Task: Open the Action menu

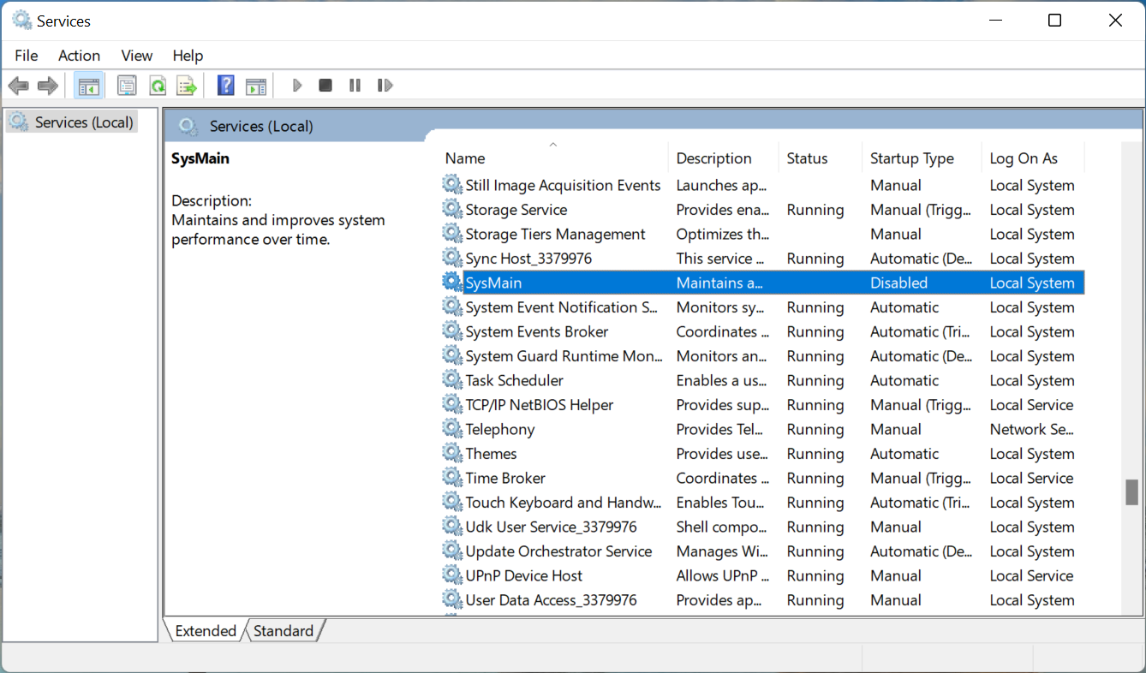Action: pyautogui.click(x=79, y=55)
